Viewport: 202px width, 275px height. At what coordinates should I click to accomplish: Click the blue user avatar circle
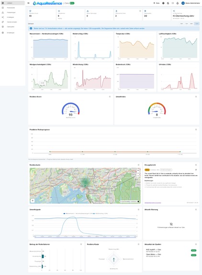point(183,3)
